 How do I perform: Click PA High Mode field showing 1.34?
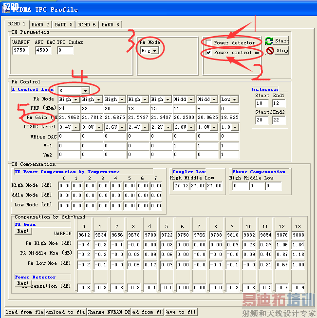[x=298, y=245]
